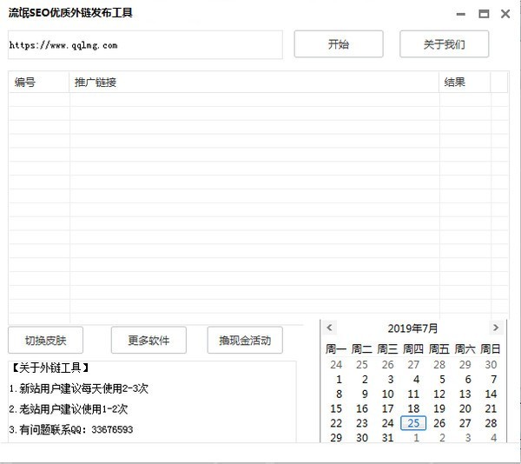Maximize the window
Screen dimensions: 521x464
pos(484,14)
